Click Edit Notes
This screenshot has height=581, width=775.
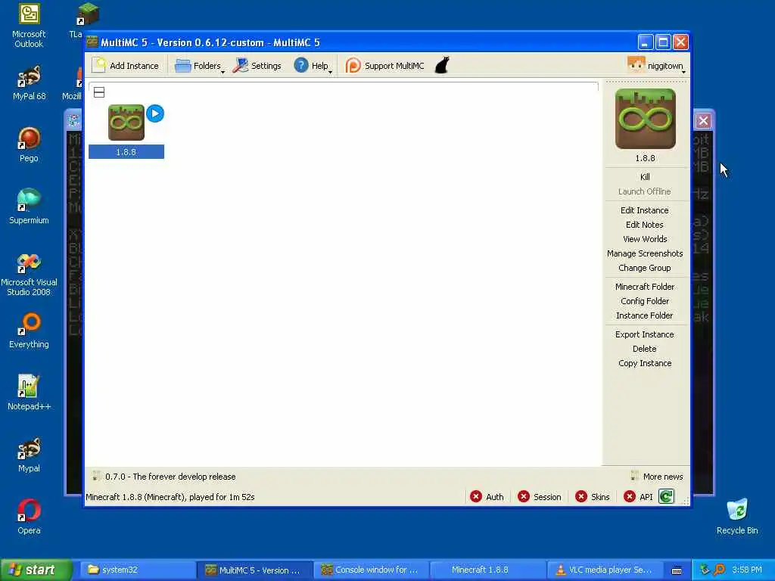645,224
